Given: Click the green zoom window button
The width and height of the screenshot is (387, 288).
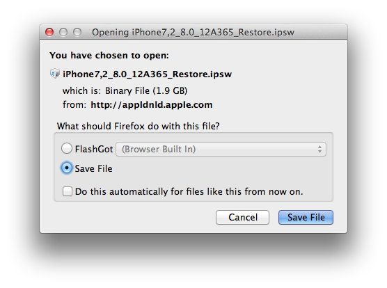Looking at the screenshot, I should click(x=77, y=32).
